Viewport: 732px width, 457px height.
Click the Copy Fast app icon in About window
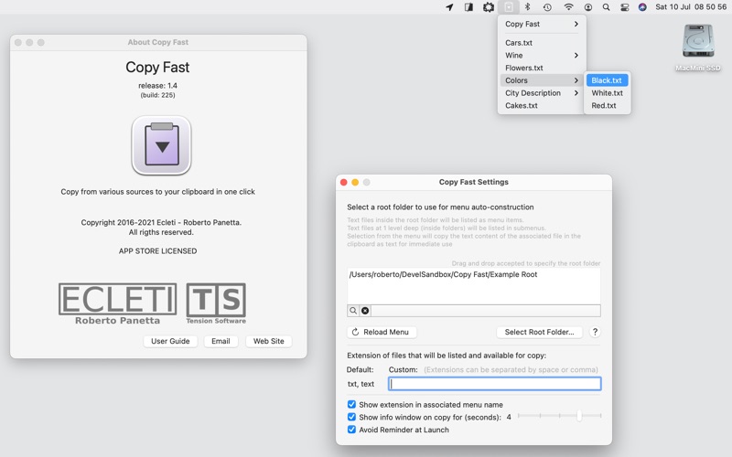coord(162,145)
